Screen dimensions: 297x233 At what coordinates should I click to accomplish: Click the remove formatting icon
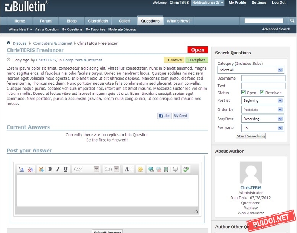tap(30, 169)
